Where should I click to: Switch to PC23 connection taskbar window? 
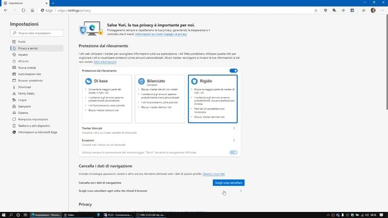tap(118, 215)
